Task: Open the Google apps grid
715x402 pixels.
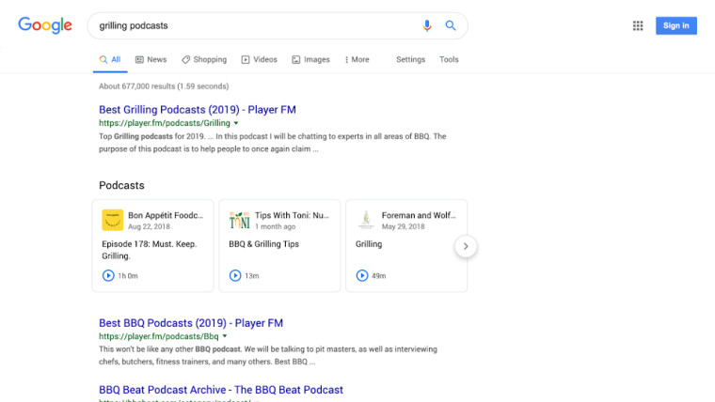Action: pyautogui.click(x=638, y=25)
